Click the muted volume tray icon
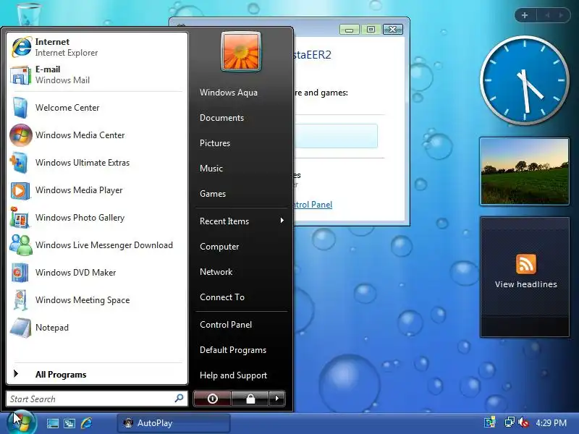Screen dimensions: 579x434 point(523,422)
